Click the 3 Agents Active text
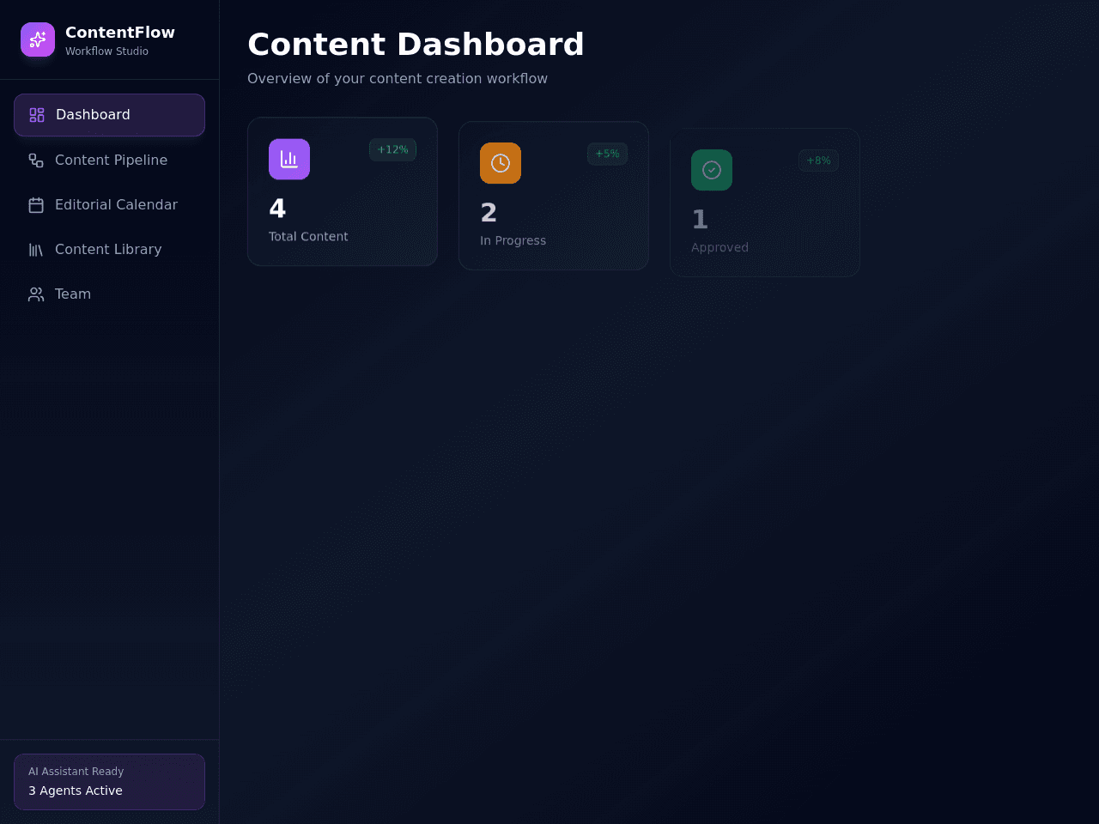1099x824 pixels. coord(76,791)
